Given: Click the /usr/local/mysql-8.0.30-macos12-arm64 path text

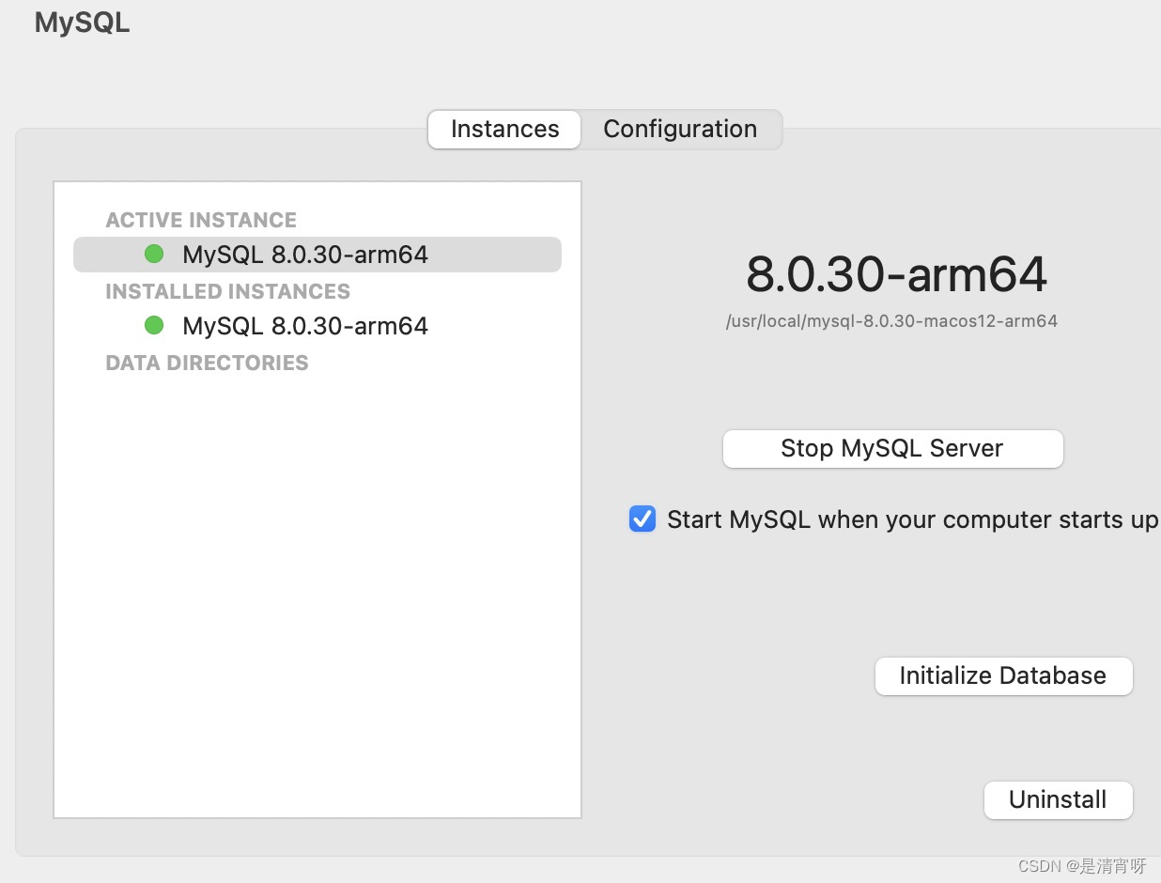Looking at the screenshot, I should [891, 321].
